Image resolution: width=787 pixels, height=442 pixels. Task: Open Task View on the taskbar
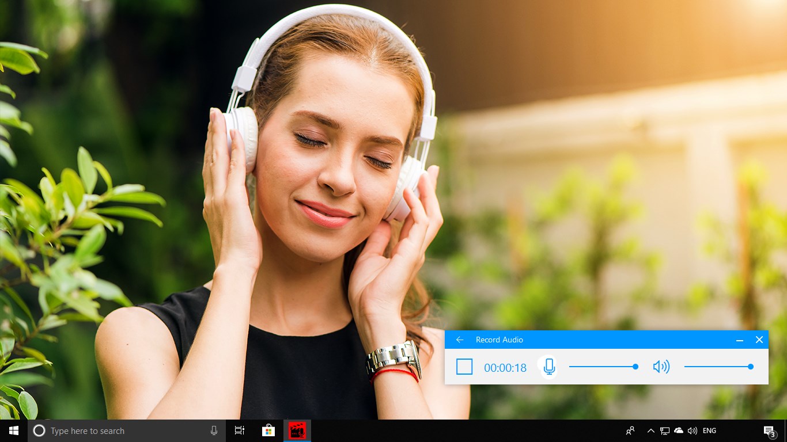pos(239,430)
